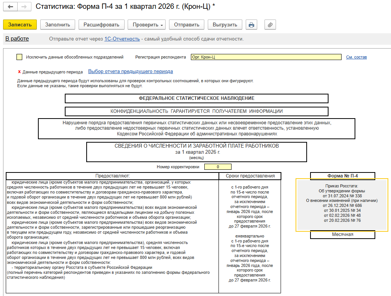Image resolution: width=391 pixels, height=296 pixels.
Task: Open attachments with the paperclip icon
Action: click(x=270, y=25)
